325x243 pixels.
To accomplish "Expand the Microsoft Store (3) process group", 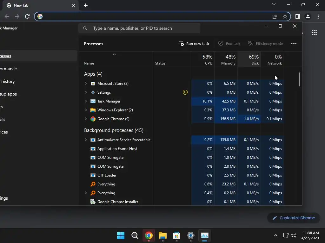I will click(x=86, y=84).
